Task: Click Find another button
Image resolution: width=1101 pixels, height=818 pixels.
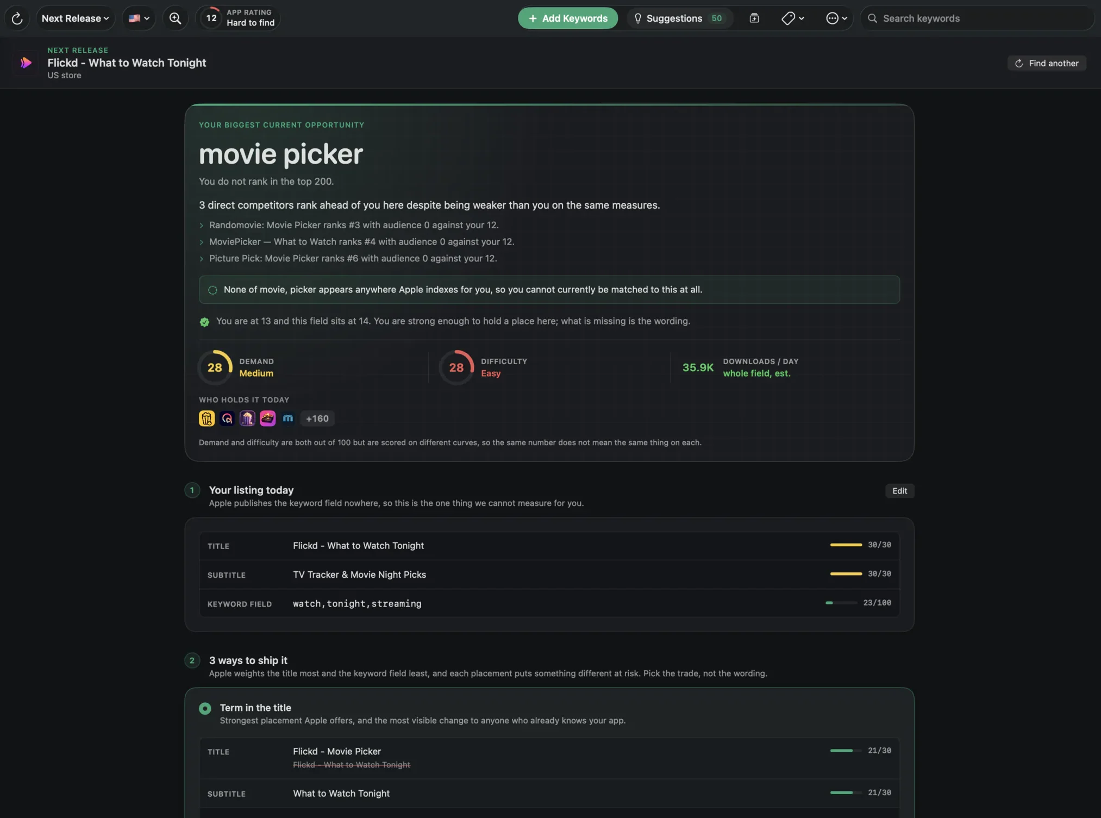Action: [1046, 63]
